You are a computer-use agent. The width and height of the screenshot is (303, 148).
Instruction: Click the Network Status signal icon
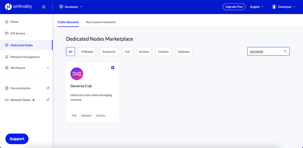point(7,100)
